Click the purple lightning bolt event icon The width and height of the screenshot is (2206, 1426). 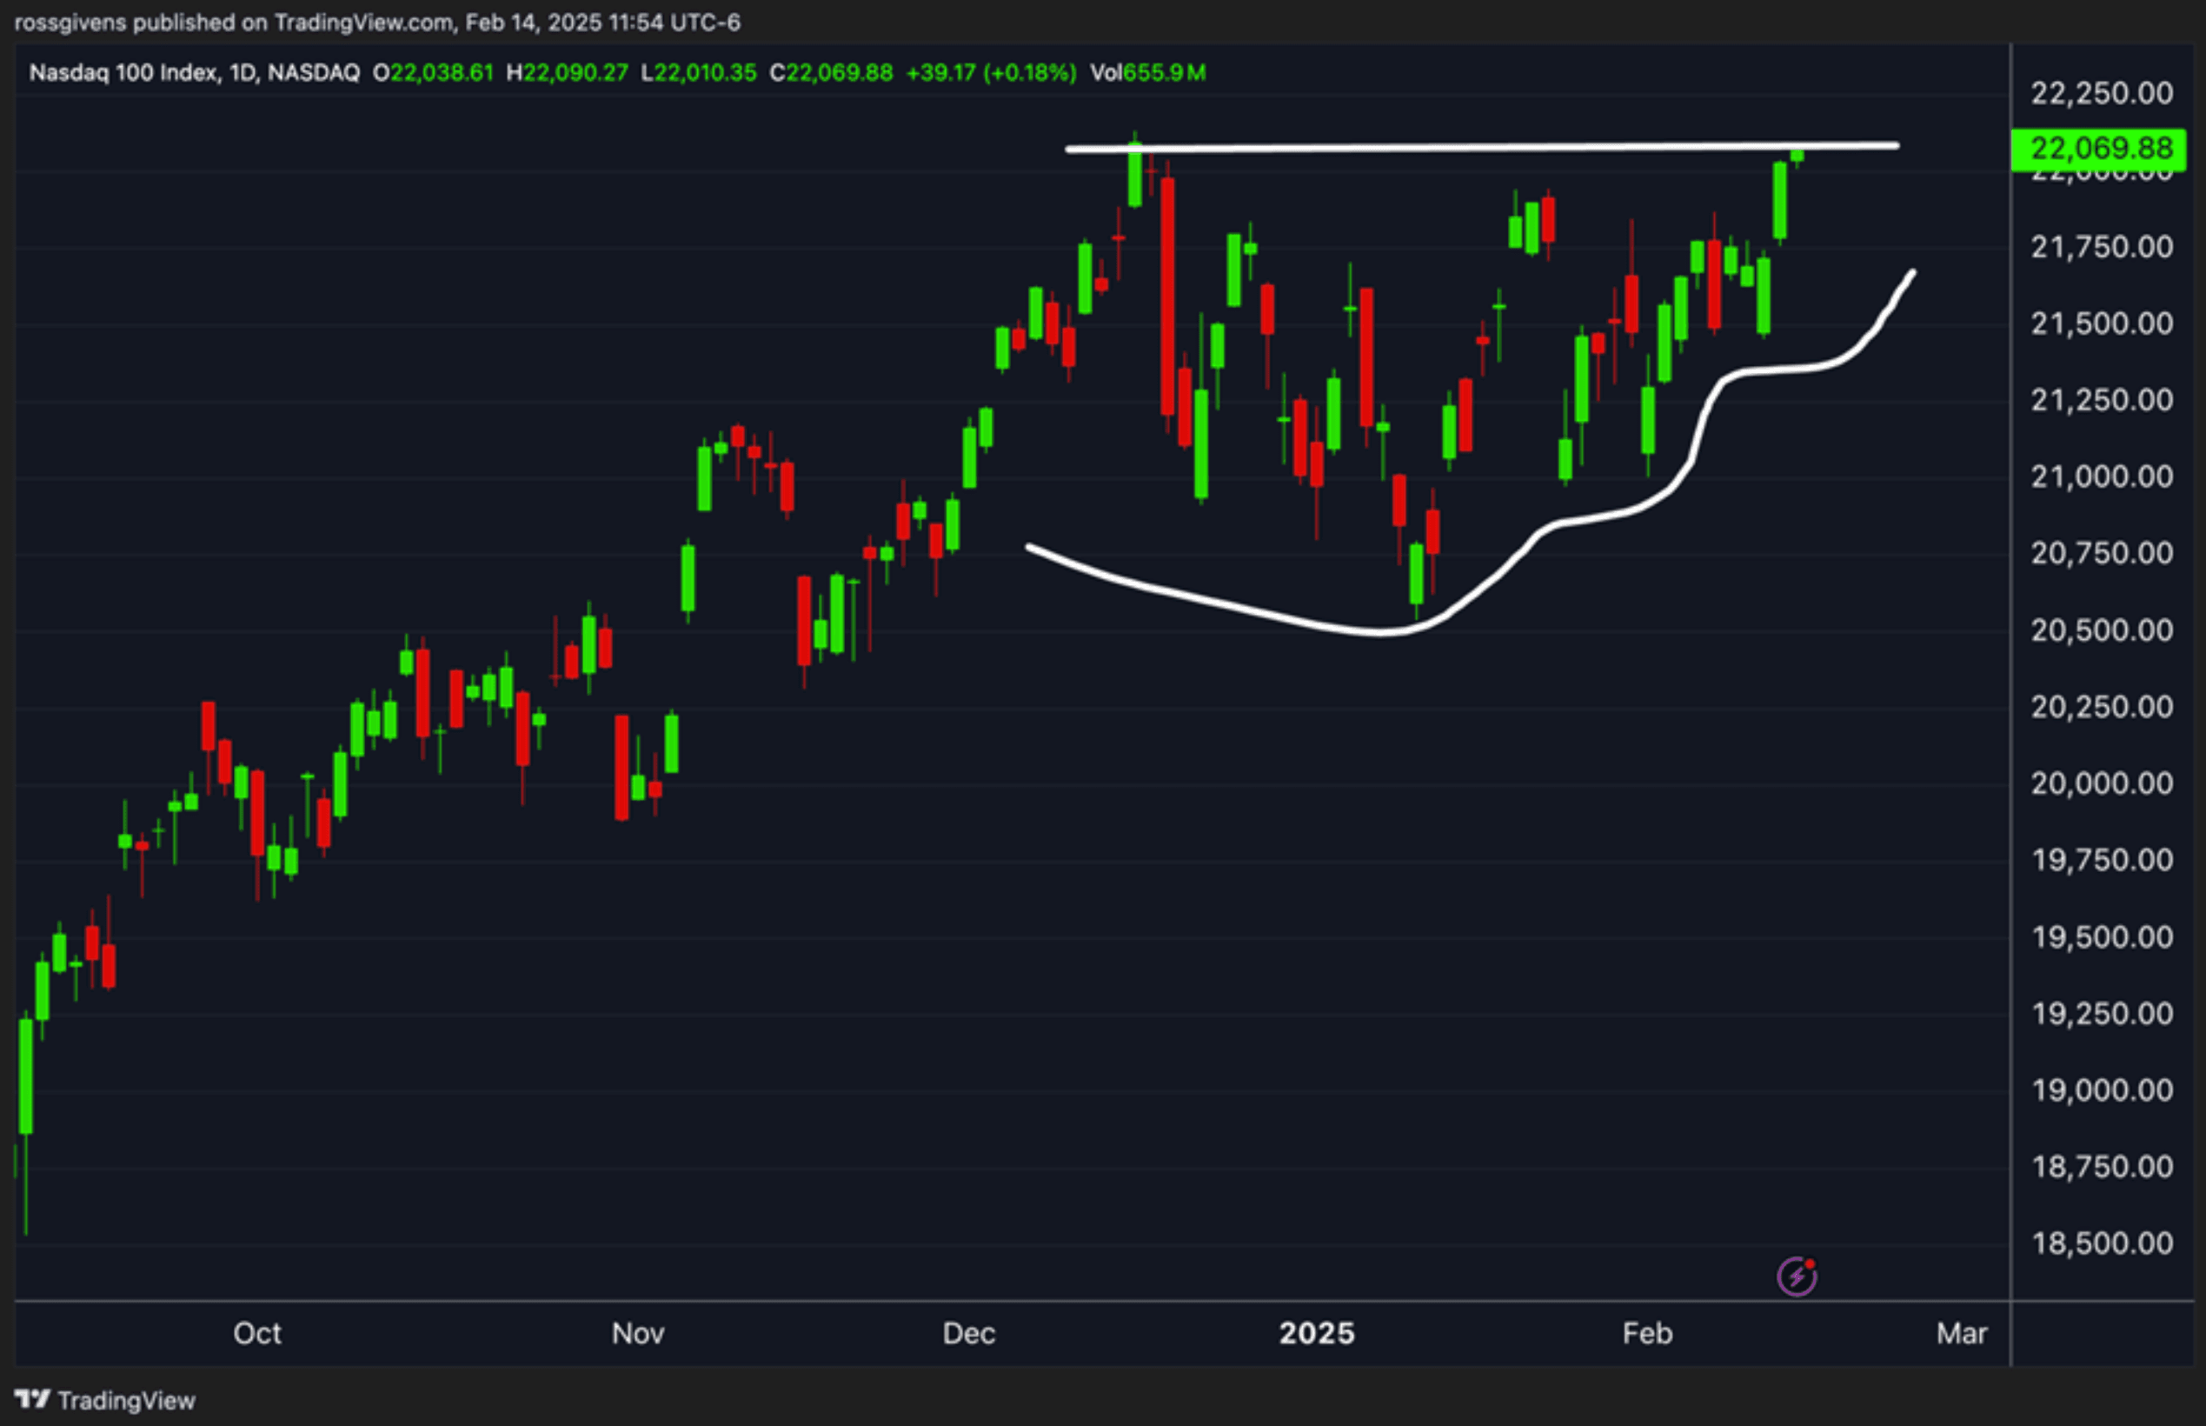(1796, 1277)
